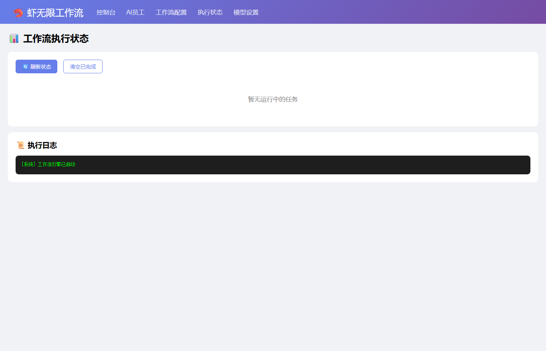
Task: Click the 工作流执行状态 page heading
Action: (56, 39)
